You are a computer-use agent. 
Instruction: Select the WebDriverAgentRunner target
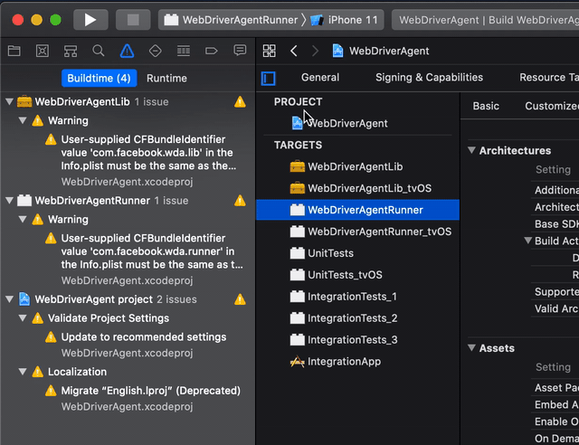(358, 210)
